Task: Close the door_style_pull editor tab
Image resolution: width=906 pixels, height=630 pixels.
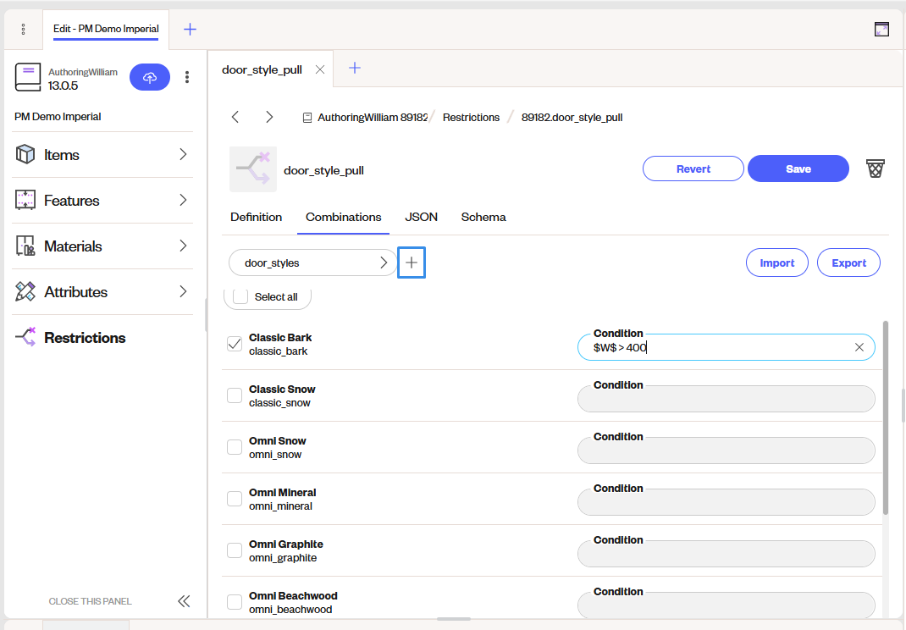Action: [x=319, y=69]
